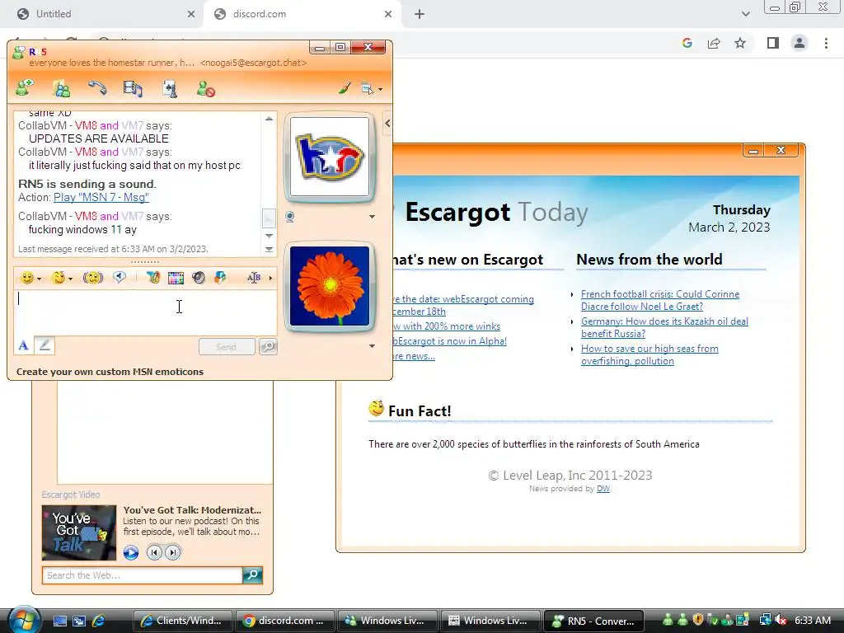Open the packs icon in input toolbar
The image size is (844, 633).
(220, 278)
